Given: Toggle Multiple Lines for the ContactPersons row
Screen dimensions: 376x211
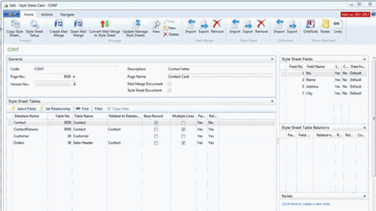Looking at the screenshot, I should (184, 129).
